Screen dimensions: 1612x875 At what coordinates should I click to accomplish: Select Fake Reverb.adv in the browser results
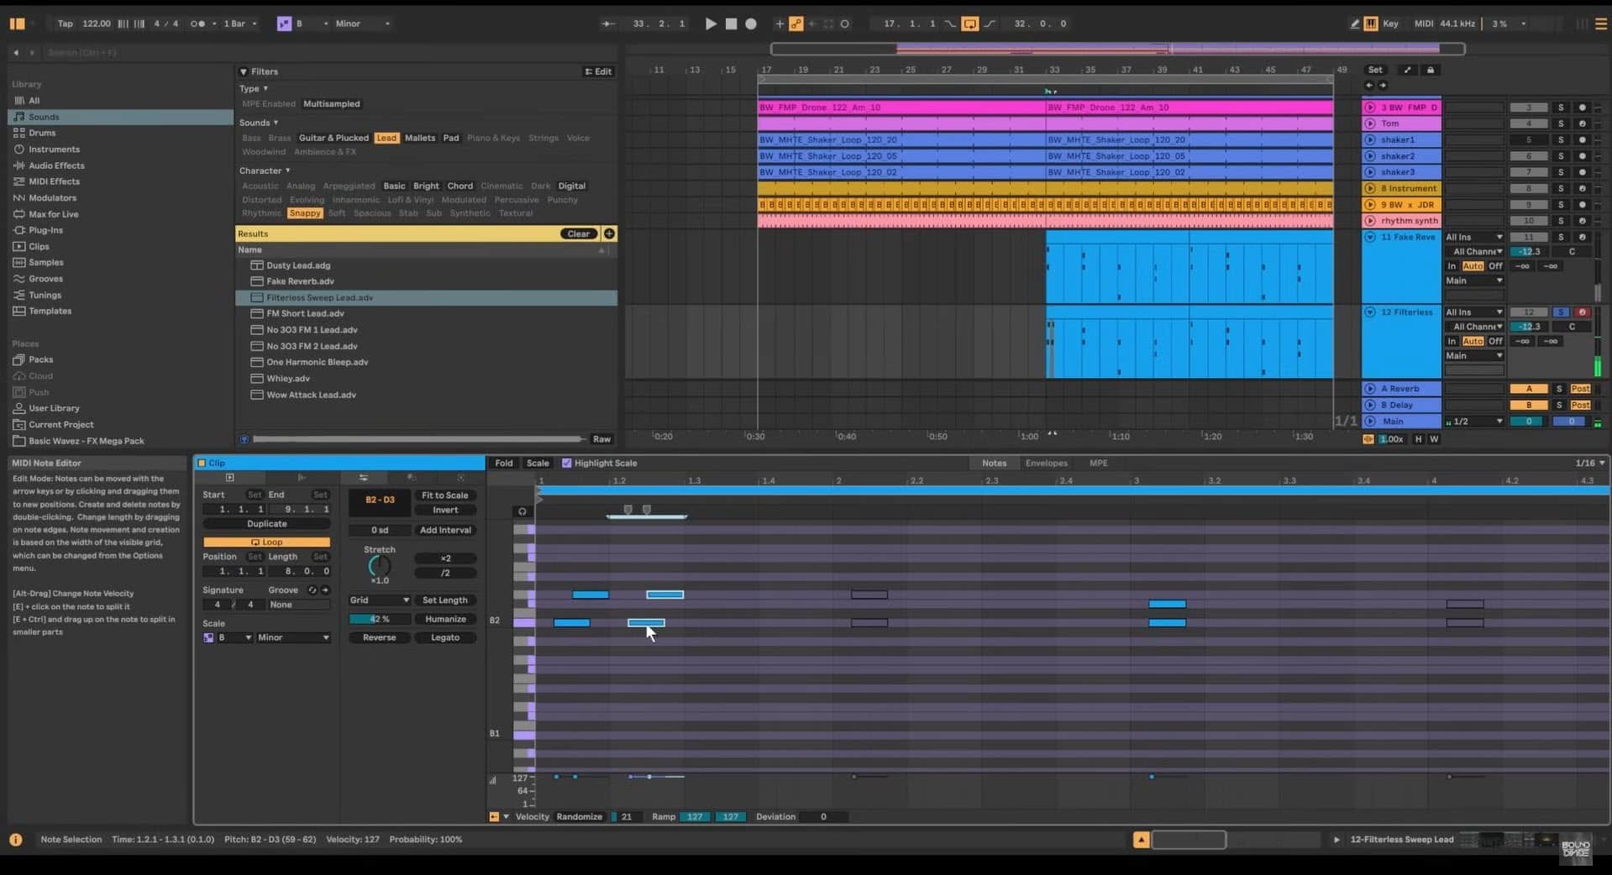pyautogui.click(x=299, y=281)
